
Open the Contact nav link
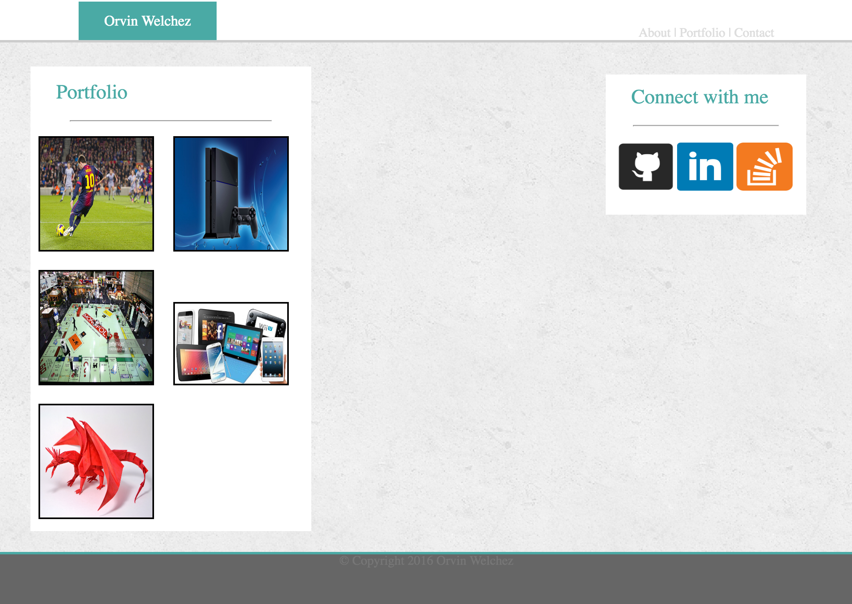(x=754, y=33)
